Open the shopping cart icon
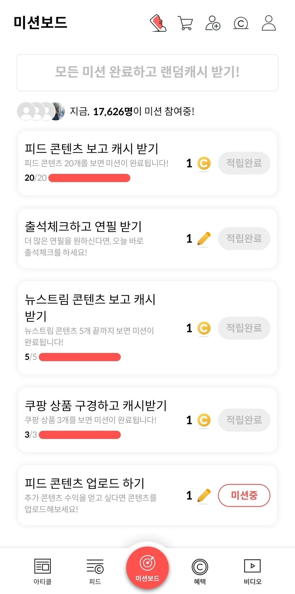The image size is (295, 594). click(x=185, y=23)
